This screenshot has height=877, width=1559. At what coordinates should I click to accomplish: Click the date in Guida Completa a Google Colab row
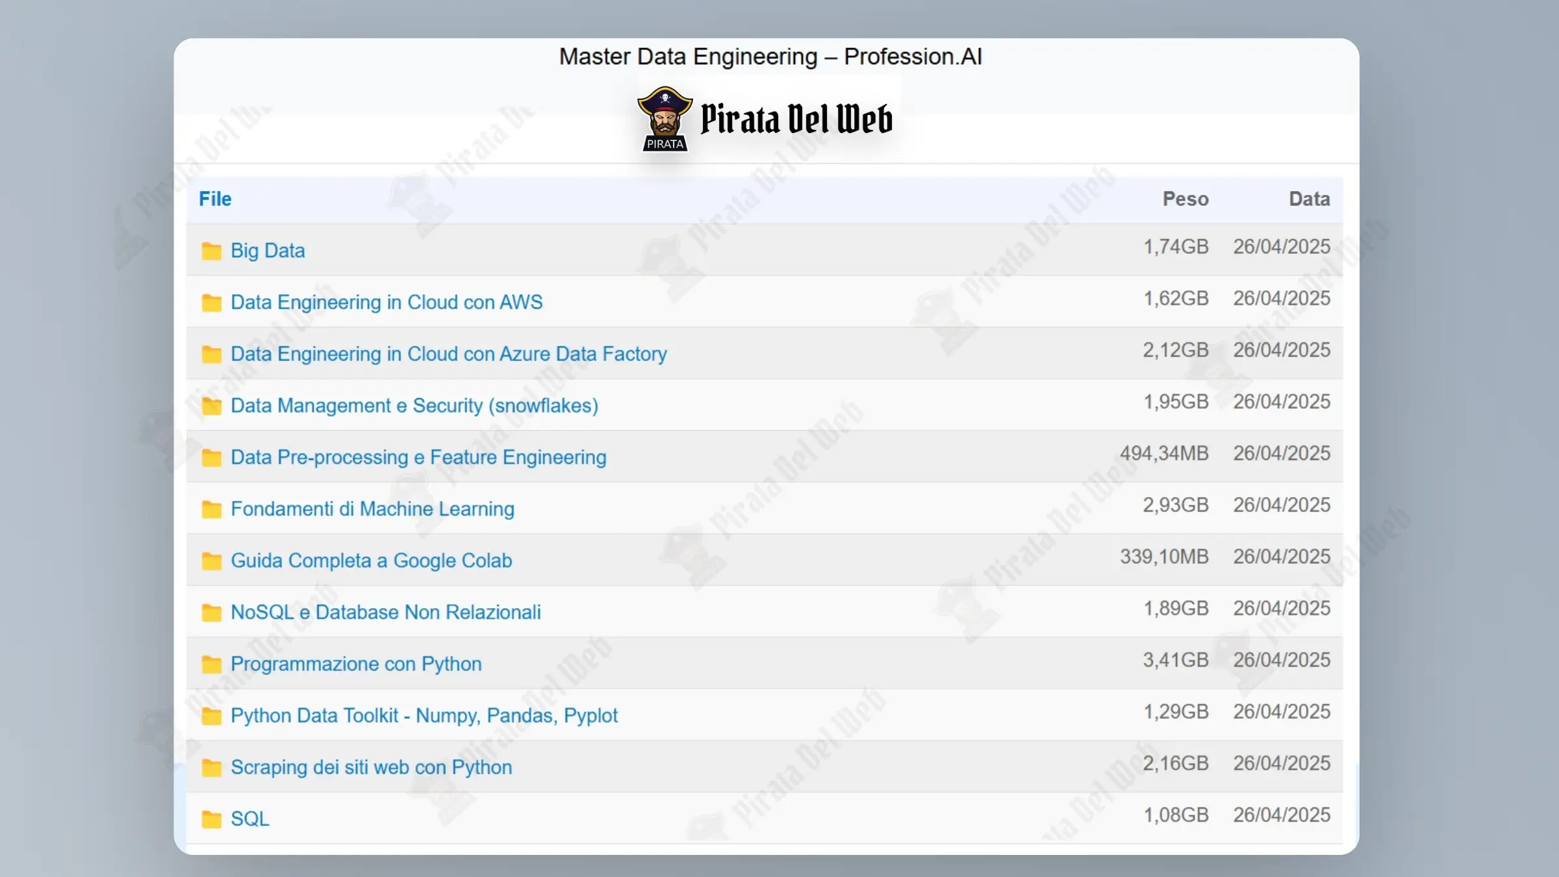click(x=1282, y=557)
